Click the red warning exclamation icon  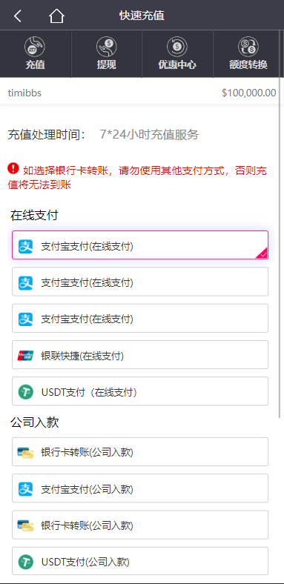pyautogui.click(x=13, y=168)
